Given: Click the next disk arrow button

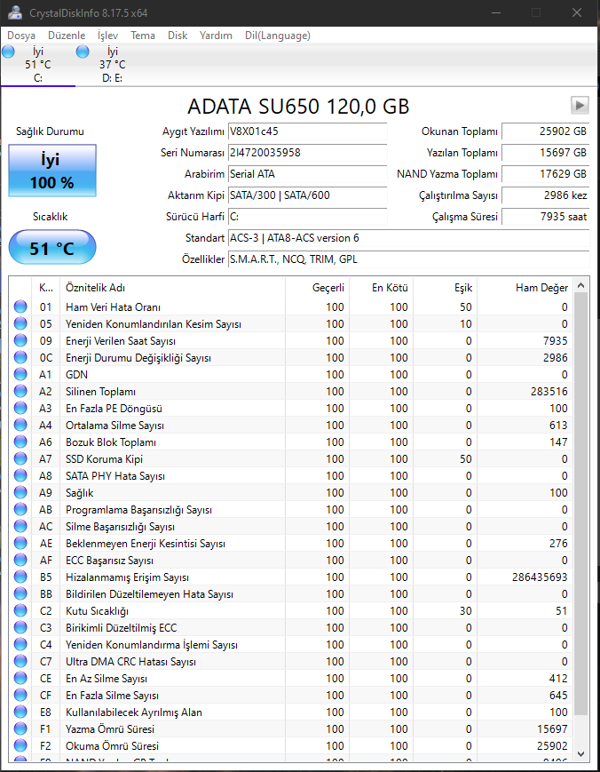Looking at the screenshot, I should point(580,105).
